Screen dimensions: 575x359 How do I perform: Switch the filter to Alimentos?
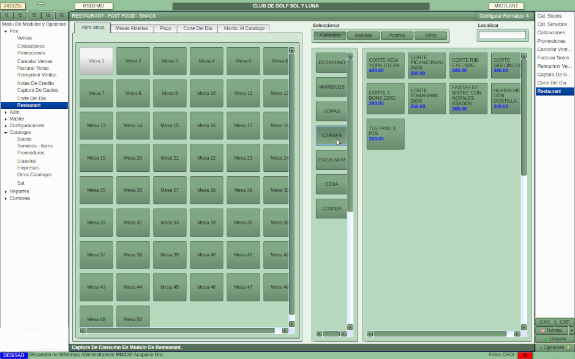coord(329,35)
